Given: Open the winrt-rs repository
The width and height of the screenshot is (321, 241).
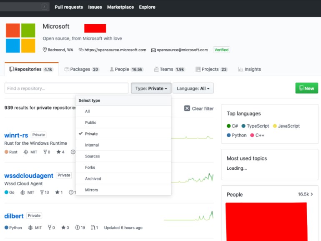Looking at the screenshot, I should point(16,135).
